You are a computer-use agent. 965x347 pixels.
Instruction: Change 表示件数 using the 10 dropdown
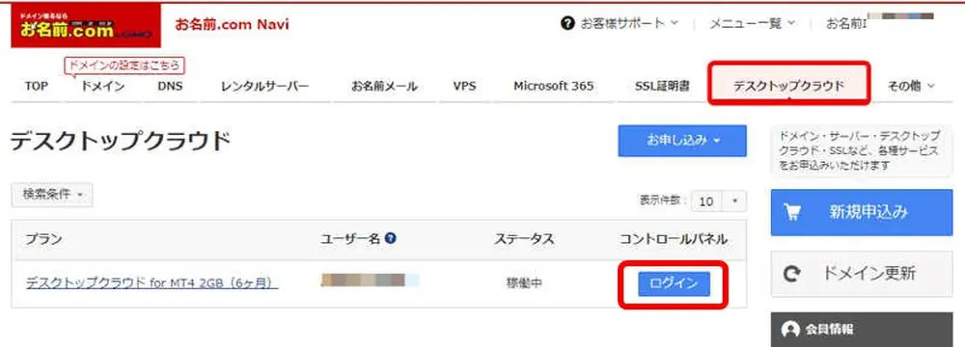718,201
